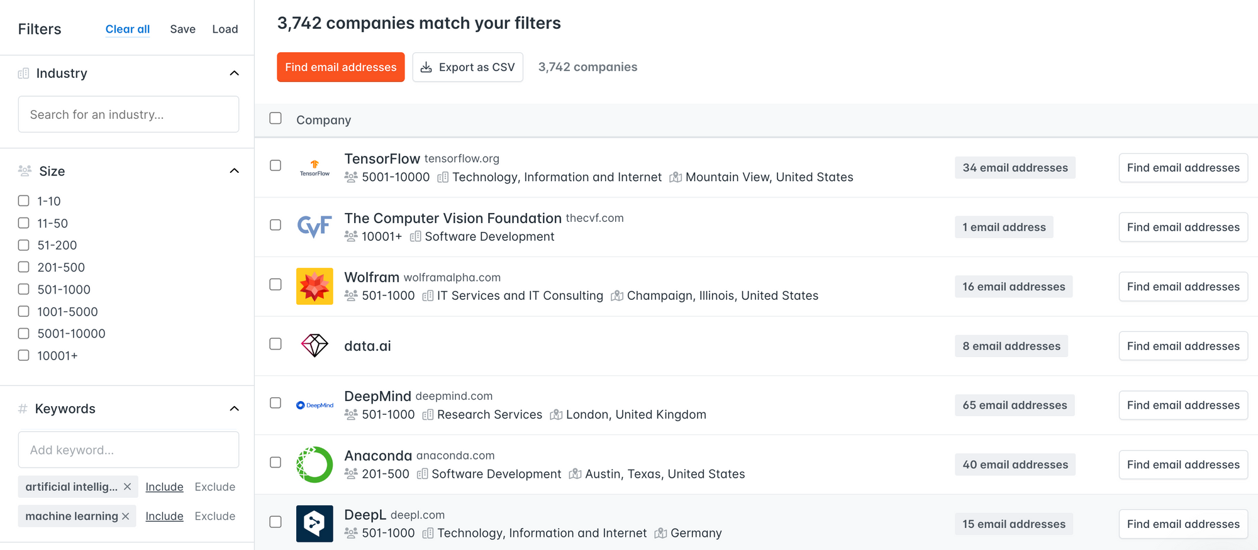The width and height of the screenshot is (1258, 550).
Task: Collapse the Size filter section
Action: (235, 171)
